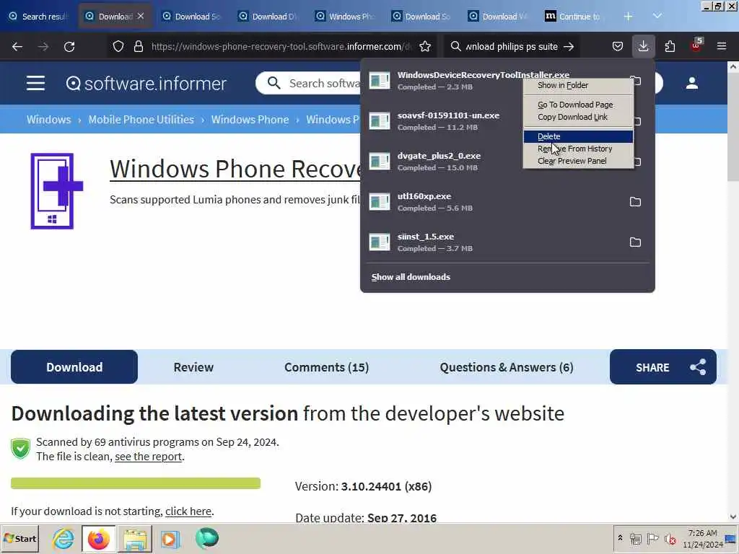Open File Explorer on taskbar
The image size is (739, 554).
(x=135, y=538)
